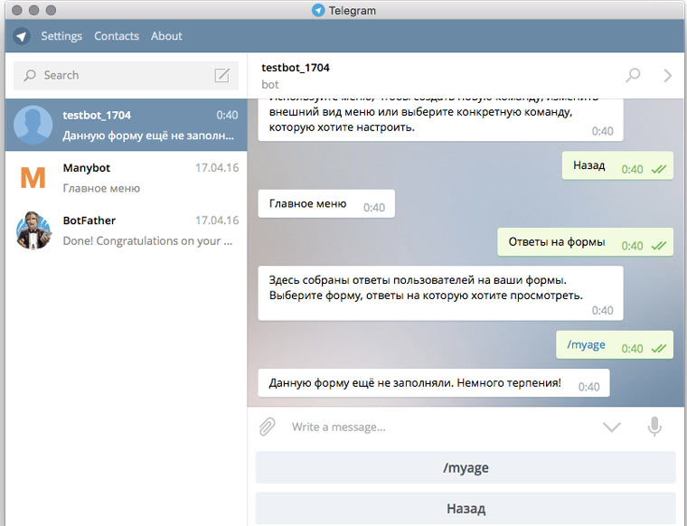The image size is (687, 526).
Task: Click double checkmark on /myage message
Action: (x=658, y=348)
